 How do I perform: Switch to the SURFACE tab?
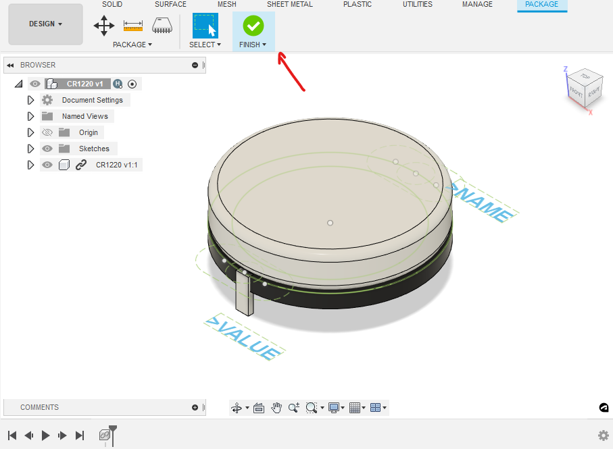pos(170,4)
